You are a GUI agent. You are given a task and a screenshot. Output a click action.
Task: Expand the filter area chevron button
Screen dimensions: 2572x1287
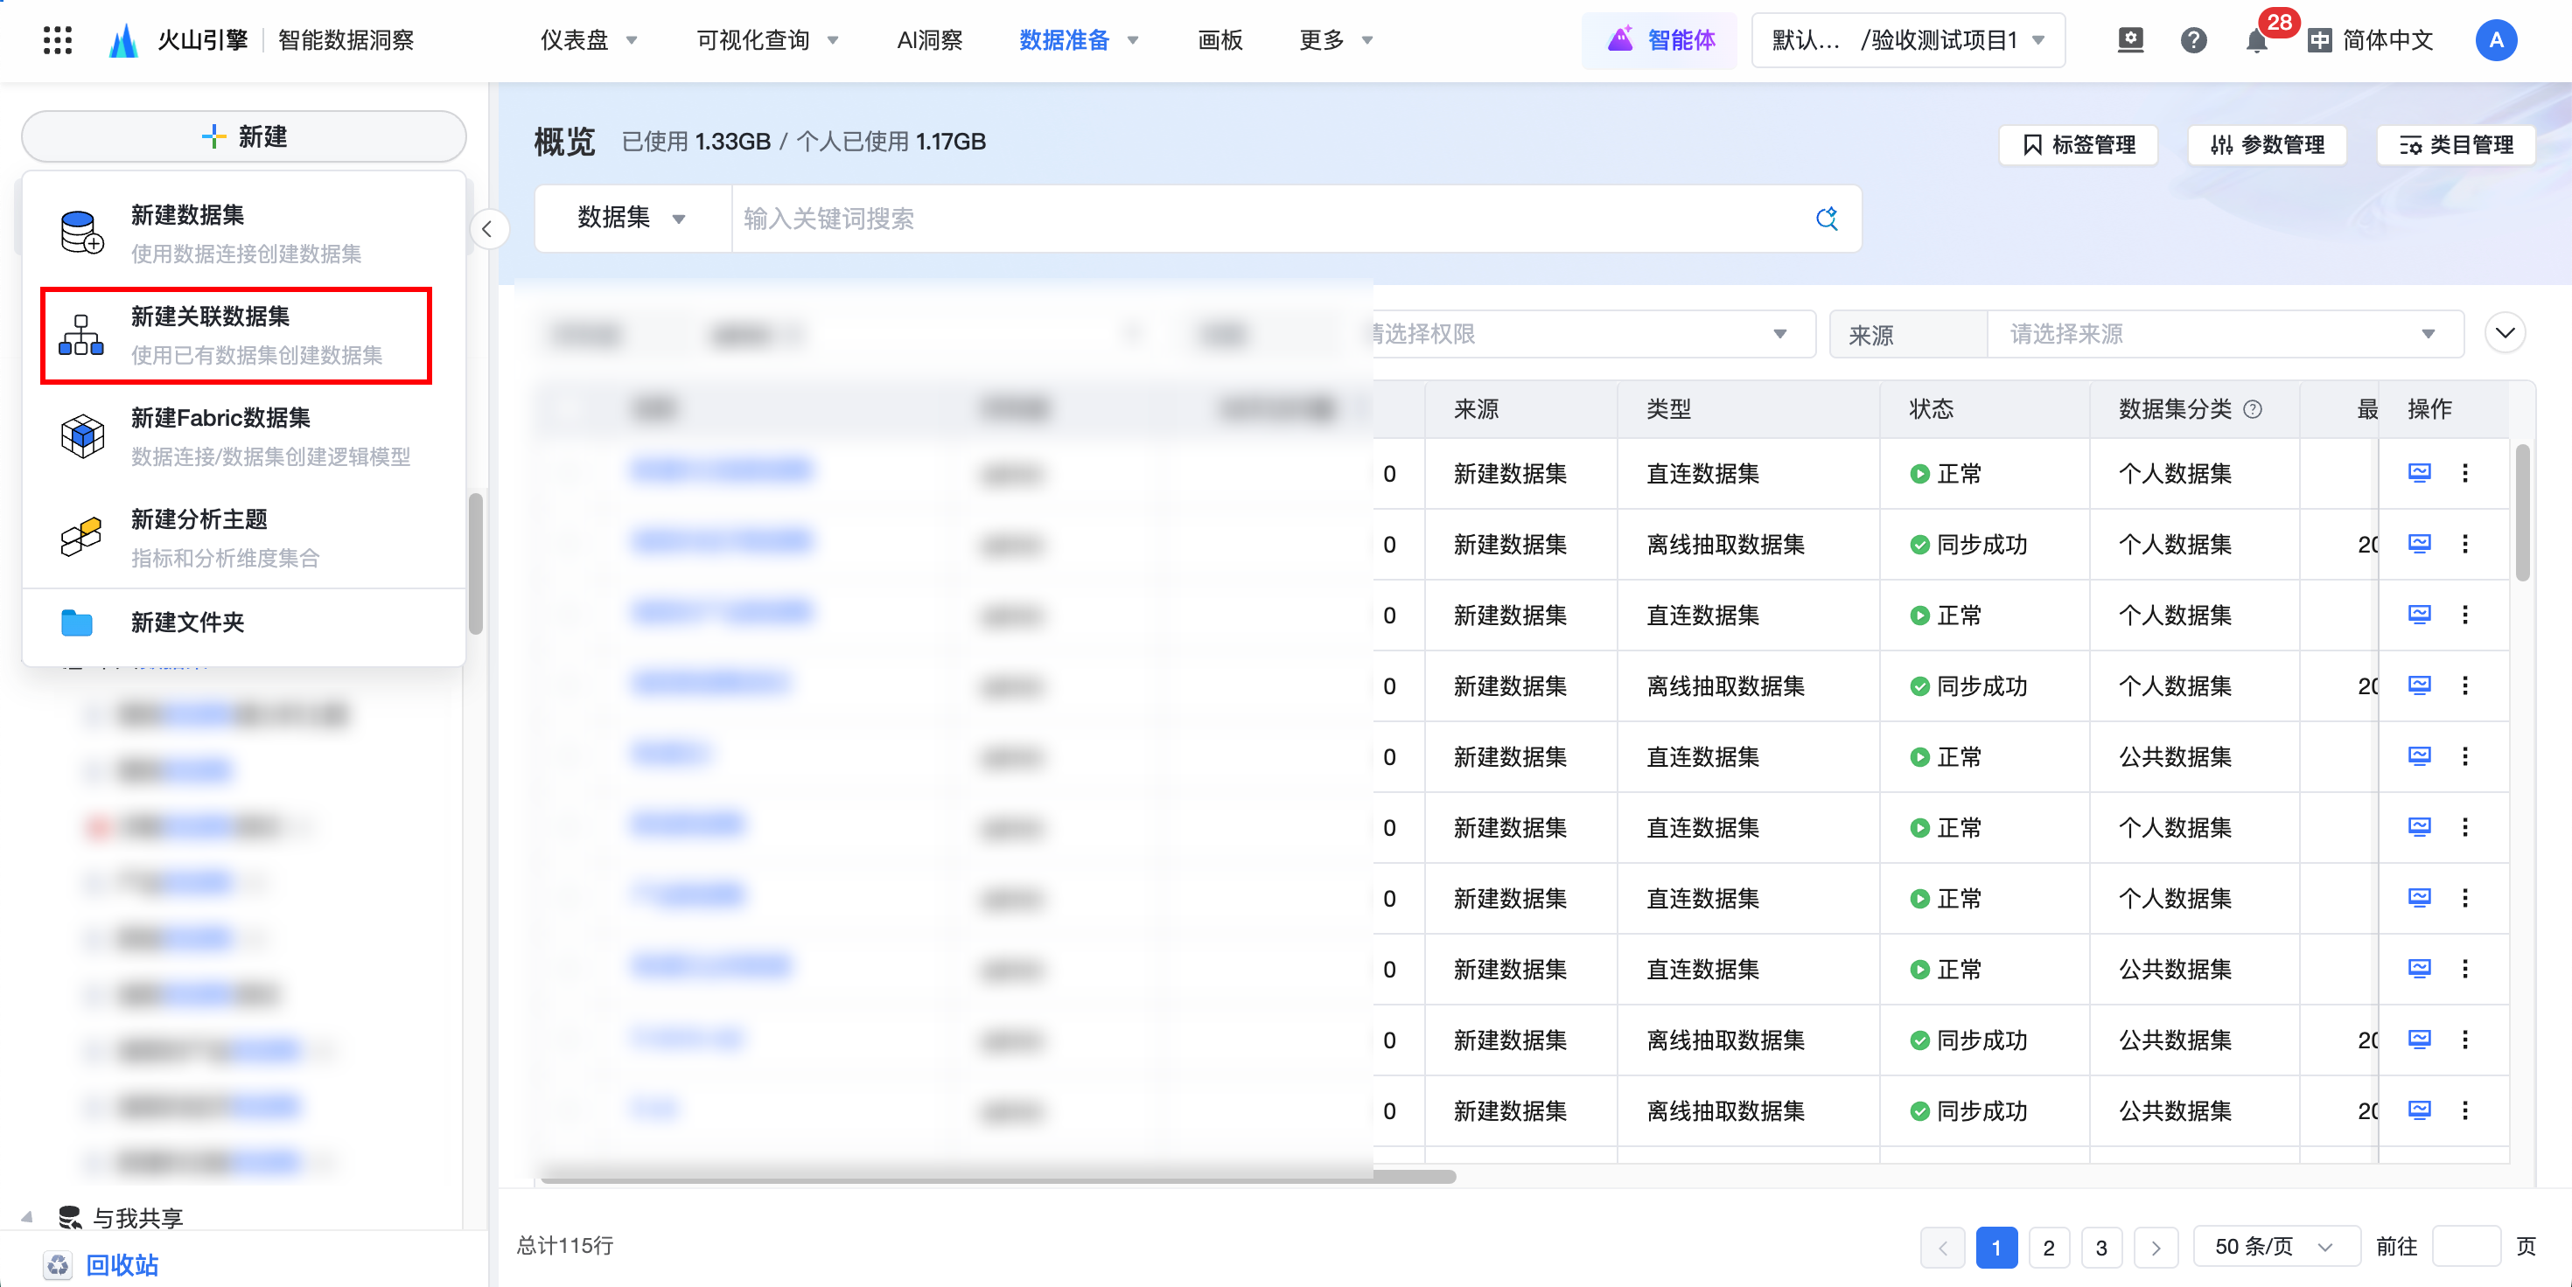pos(2506,333)
